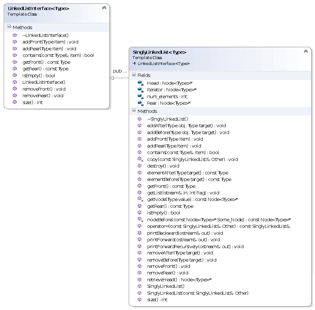Select the removeBefore(Type target) method
The height and width of the screenshot is (310, 315).
coord(182,260)
